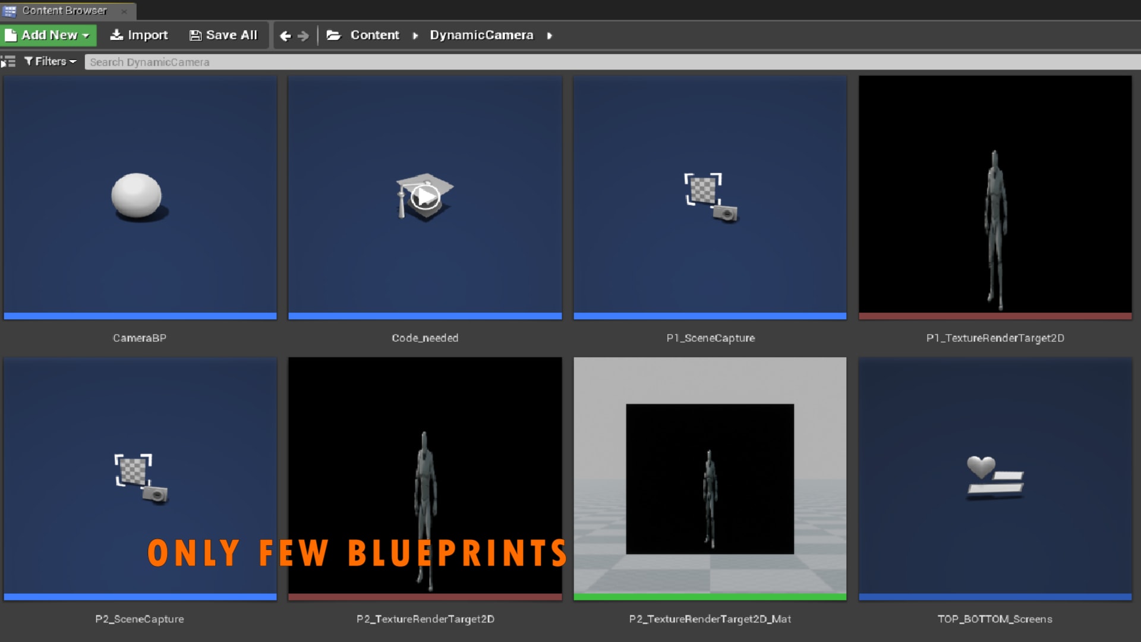Click the folder icon in the path bar
Screen dimensions: 1141x642
[x=334, y=35]
